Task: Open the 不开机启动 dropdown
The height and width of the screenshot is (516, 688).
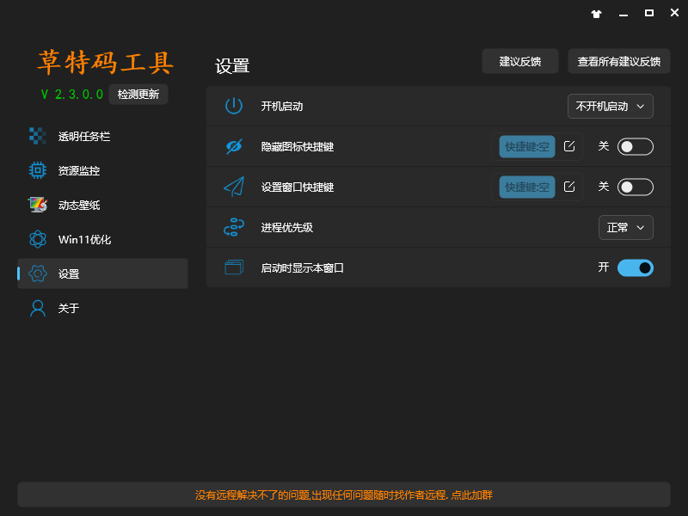Action: tap(611, 106)
